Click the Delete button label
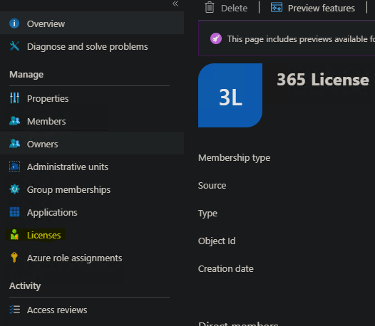Image resolution: width=375 pixels, height=326 pixels. pos(234,8)
